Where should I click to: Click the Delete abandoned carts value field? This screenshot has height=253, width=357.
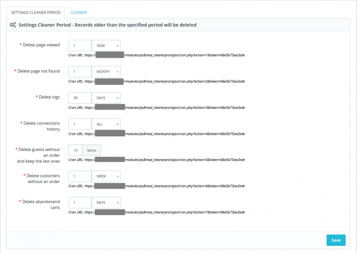click(80, 202)
